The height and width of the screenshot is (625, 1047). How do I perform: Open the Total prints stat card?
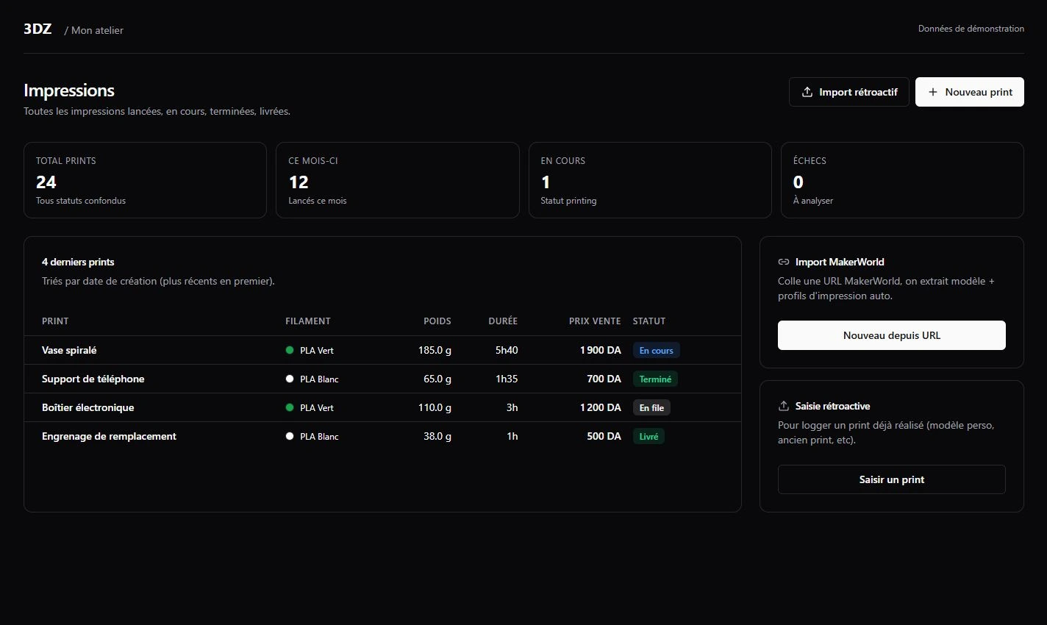click(145, 180)
